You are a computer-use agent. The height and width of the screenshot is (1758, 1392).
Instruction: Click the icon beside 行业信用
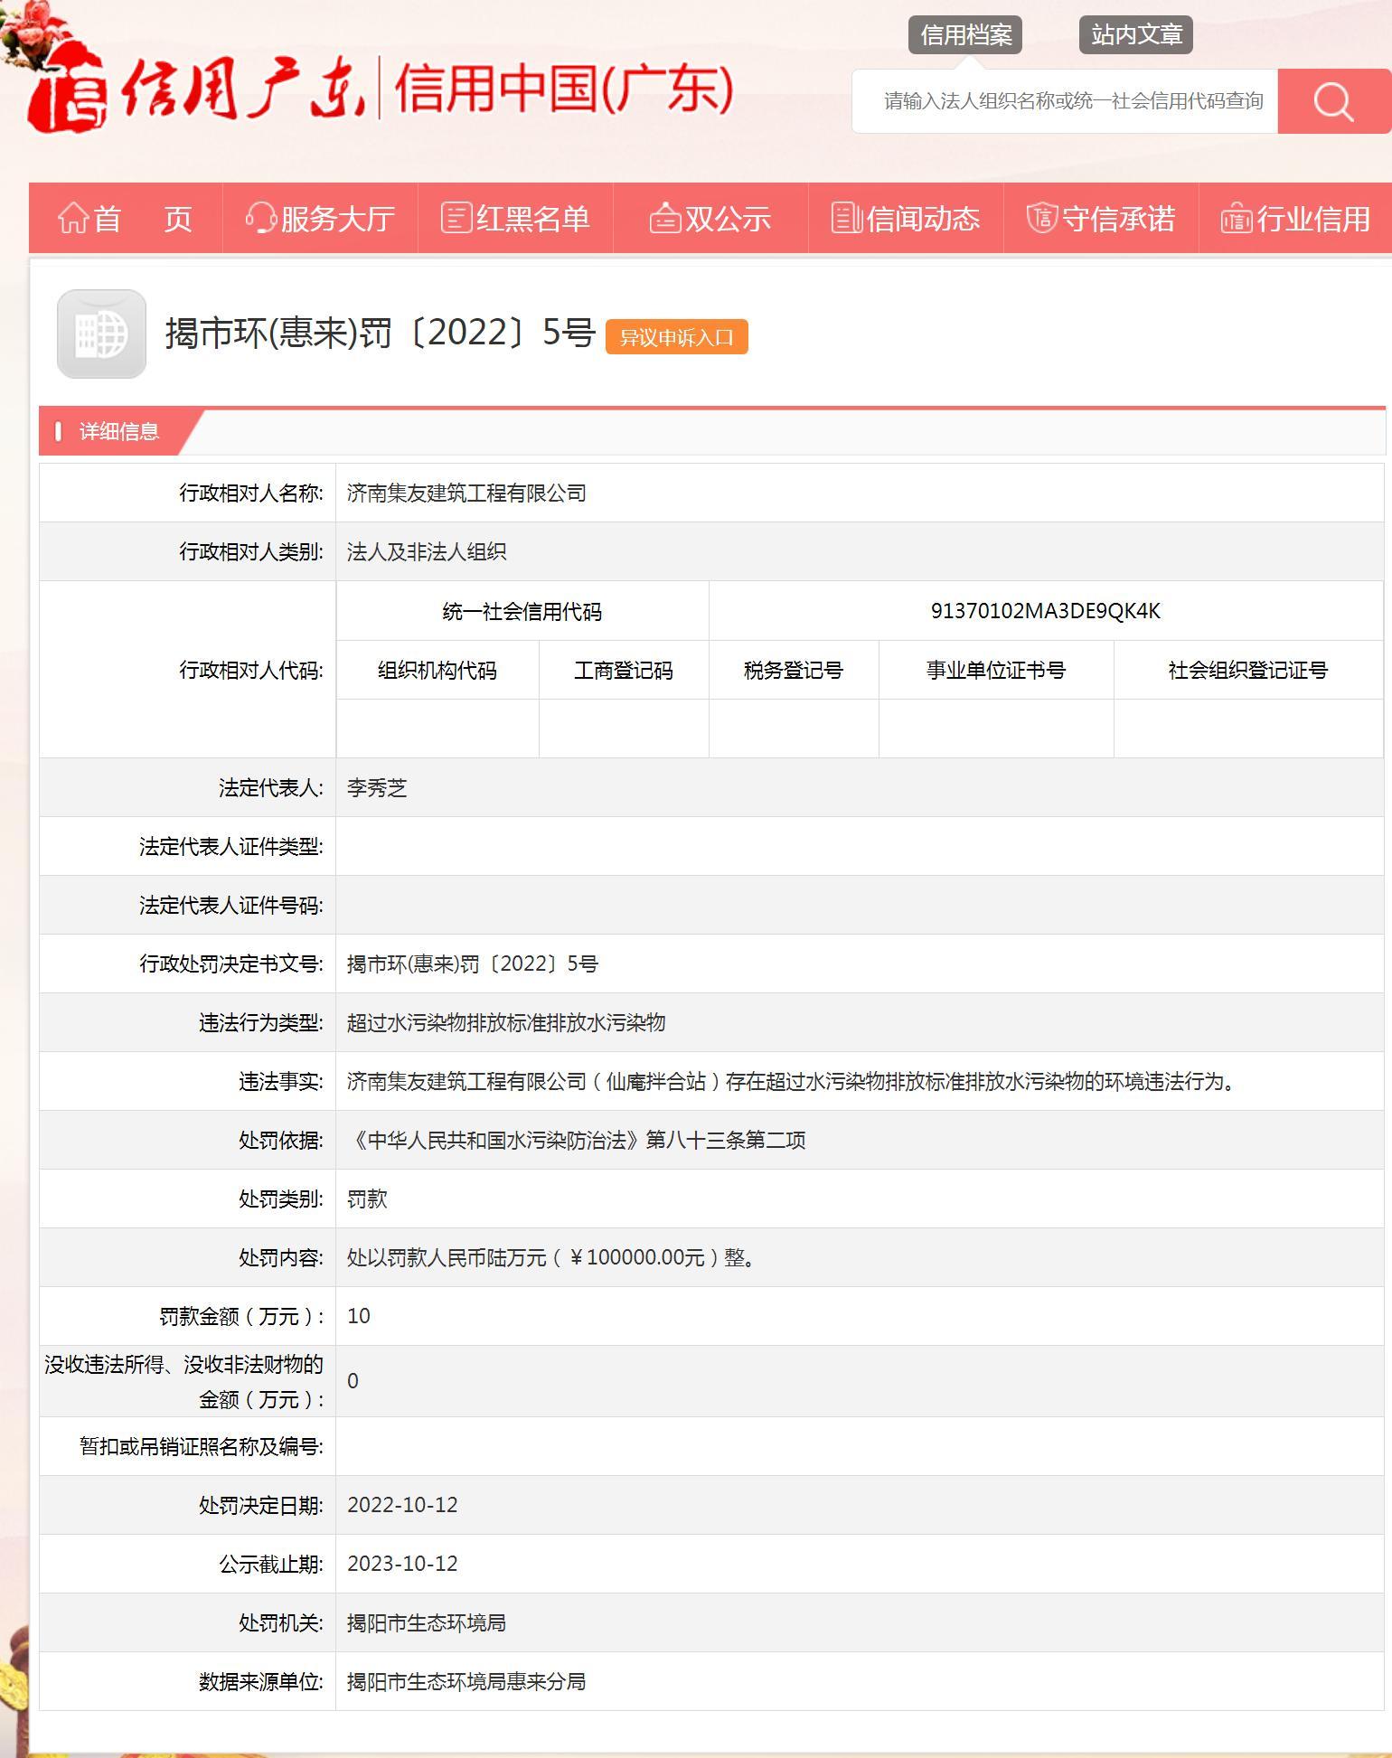pyautogui.click(x=1237, y=219)
